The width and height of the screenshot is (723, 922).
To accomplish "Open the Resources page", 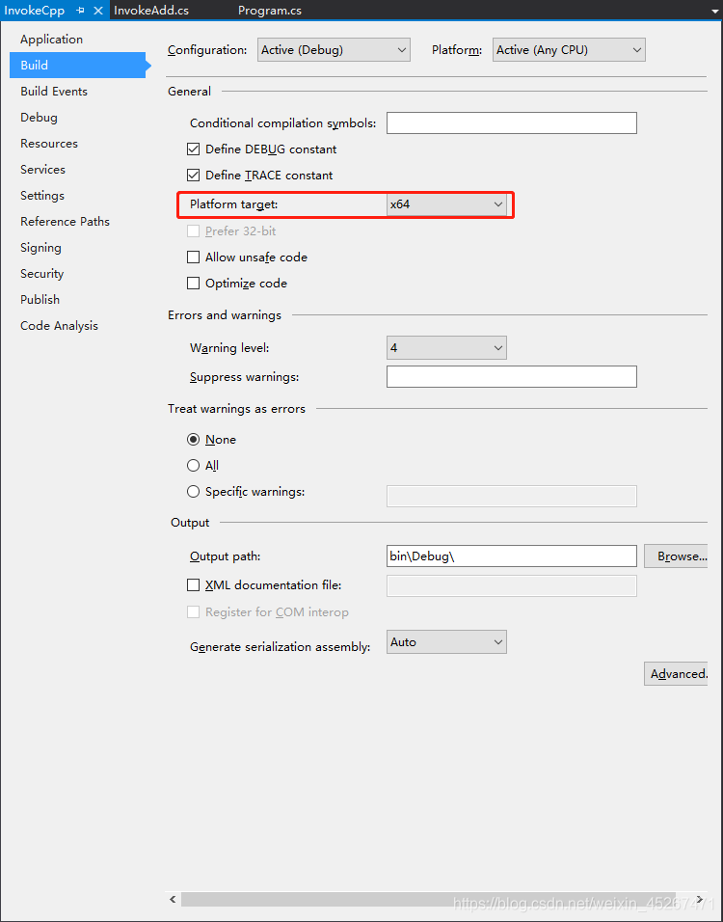I will pyautogui.click(x=49, y=144).
